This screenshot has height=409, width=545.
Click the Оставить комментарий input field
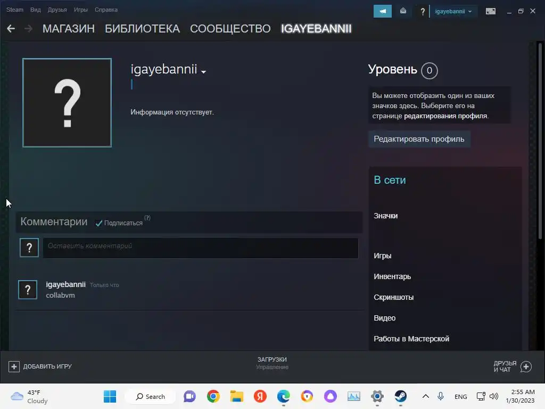(x=201, y=248)
